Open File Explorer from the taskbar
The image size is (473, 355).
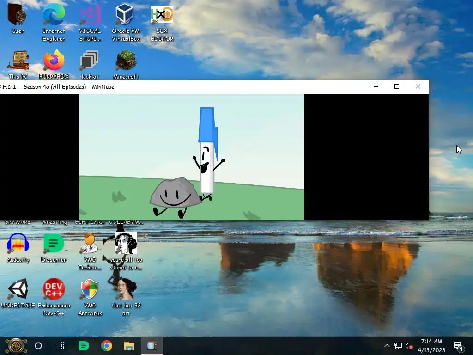129,346
